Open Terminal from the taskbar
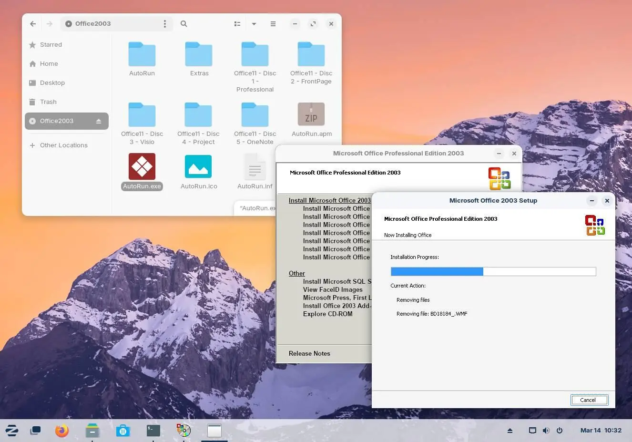Image resolution: width=632 pixels, height=442 pixels. [x=153, y=431]
